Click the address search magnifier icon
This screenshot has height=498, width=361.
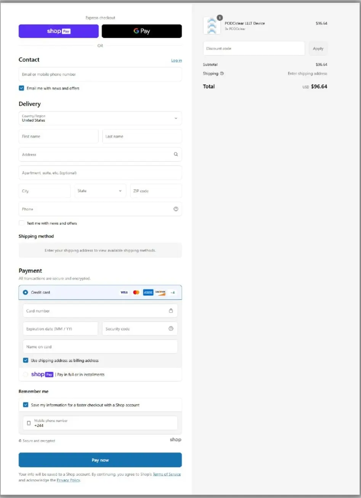[176, 154]
